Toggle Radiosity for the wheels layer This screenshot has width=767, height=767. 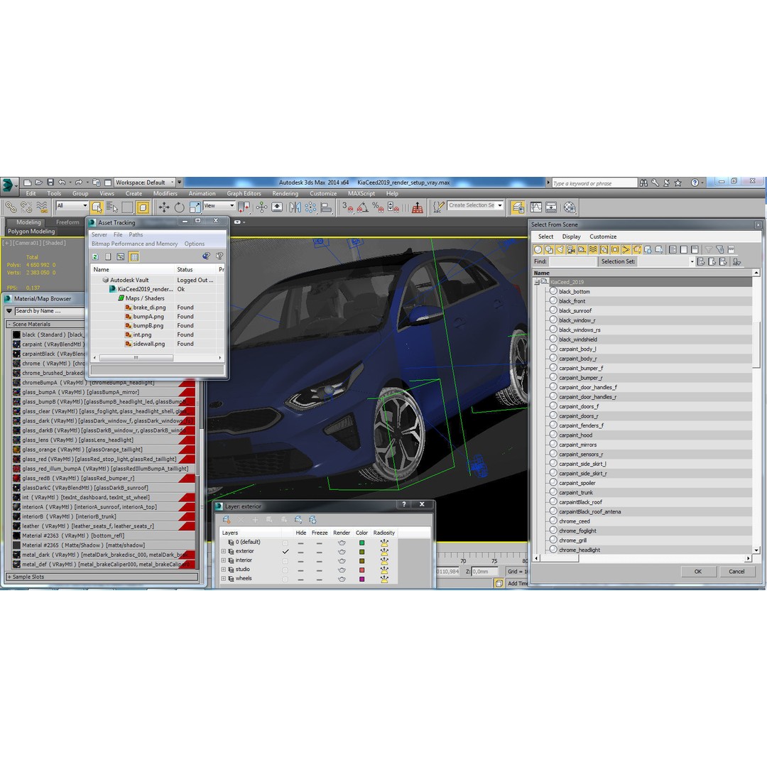tap(384, 579)
